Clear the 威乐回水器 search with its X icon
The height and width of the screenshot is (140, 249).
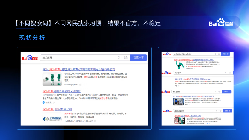[x=216, y=92]
